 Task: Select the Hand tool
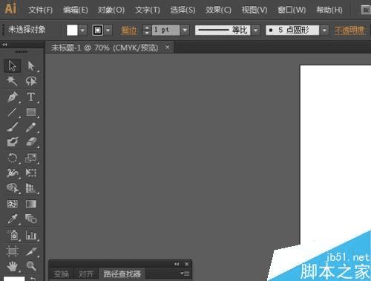(13, 266)
